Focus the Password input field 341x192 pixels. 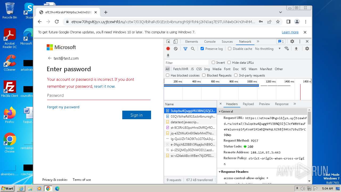[99, 95]
